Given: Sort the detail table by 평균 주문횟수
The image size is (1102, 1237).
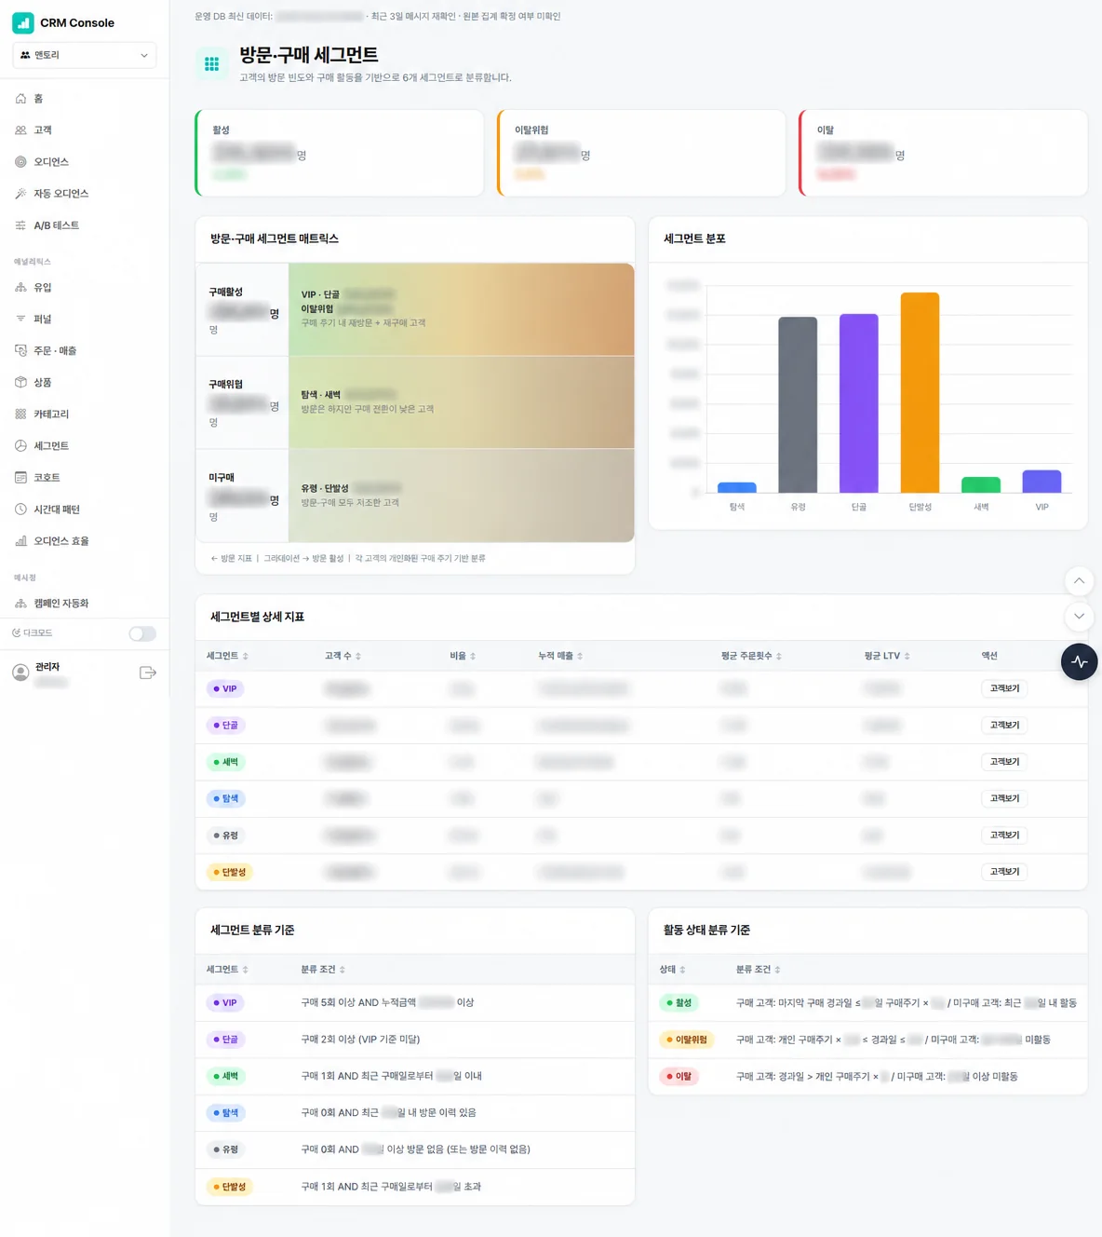Looking at the screenshot, I should pyautogui.click(x=751, y=657).
